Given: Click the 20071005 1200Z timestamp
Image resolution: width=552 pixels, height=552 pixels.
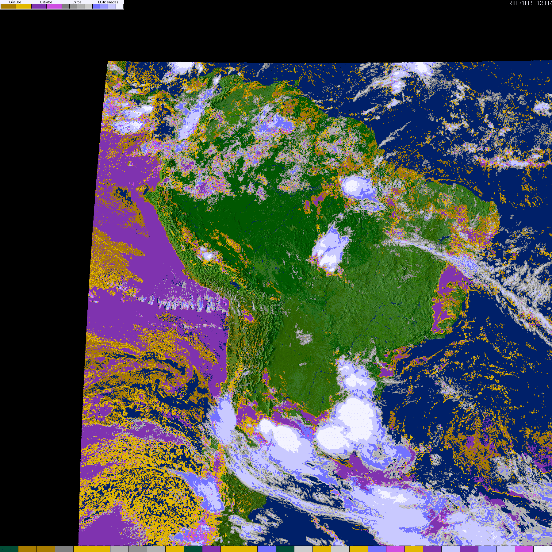Looking at the screenshot, I should pyautogui.click(x=530, y=3).
